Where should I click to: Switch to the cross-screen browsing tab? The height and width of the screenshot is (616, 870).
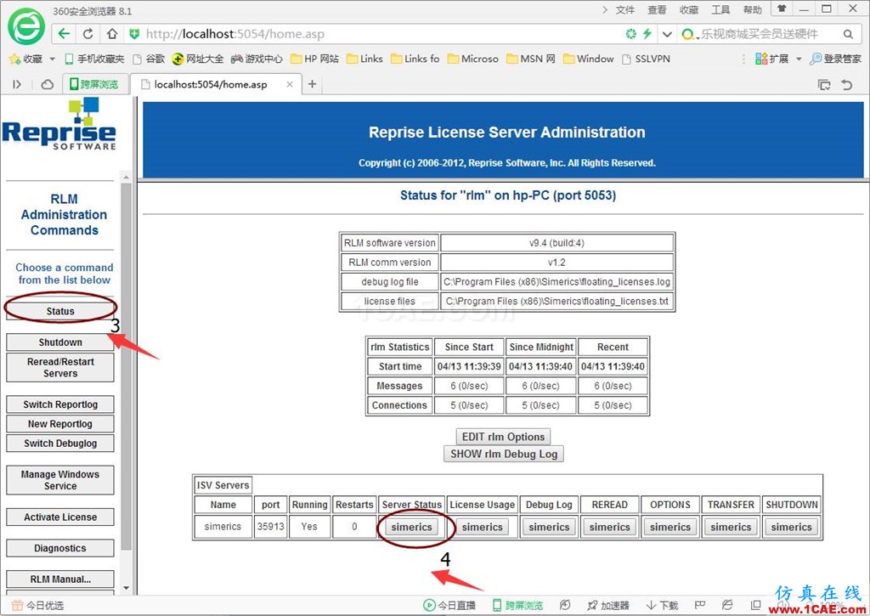click(x=94, y=84)
